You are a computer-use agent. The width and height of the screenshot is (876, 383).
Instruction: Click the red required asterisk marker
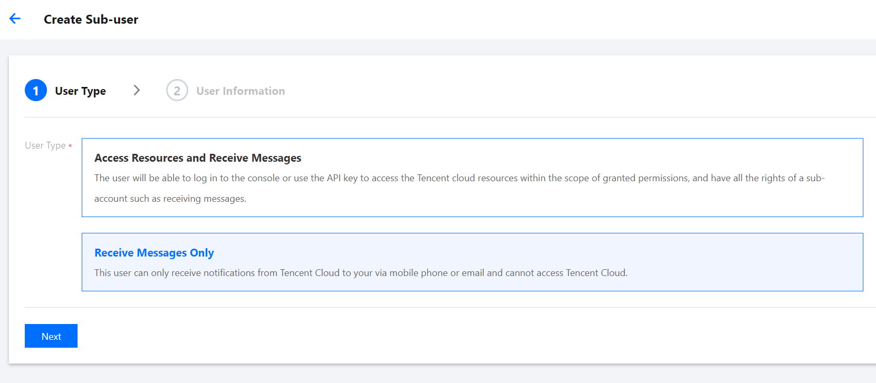pos(70,146)
